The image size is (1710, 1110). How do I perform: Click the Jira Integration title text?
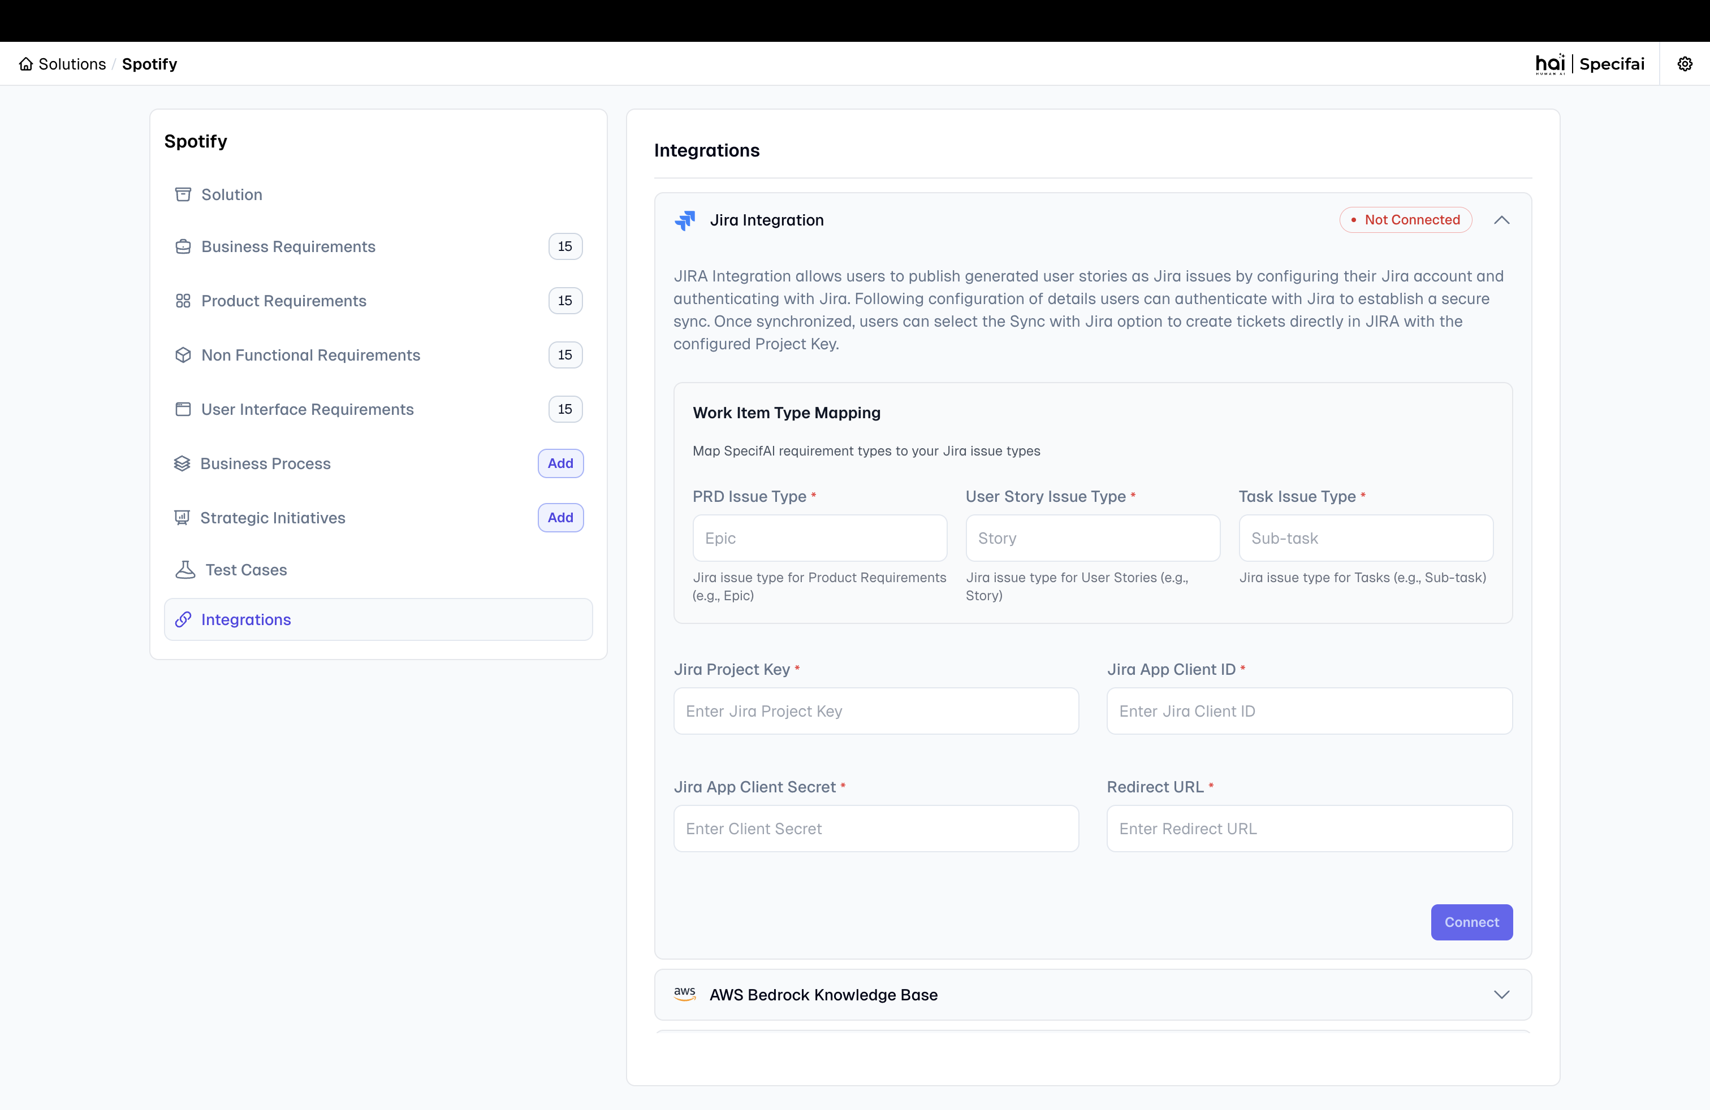pos(767,220)
